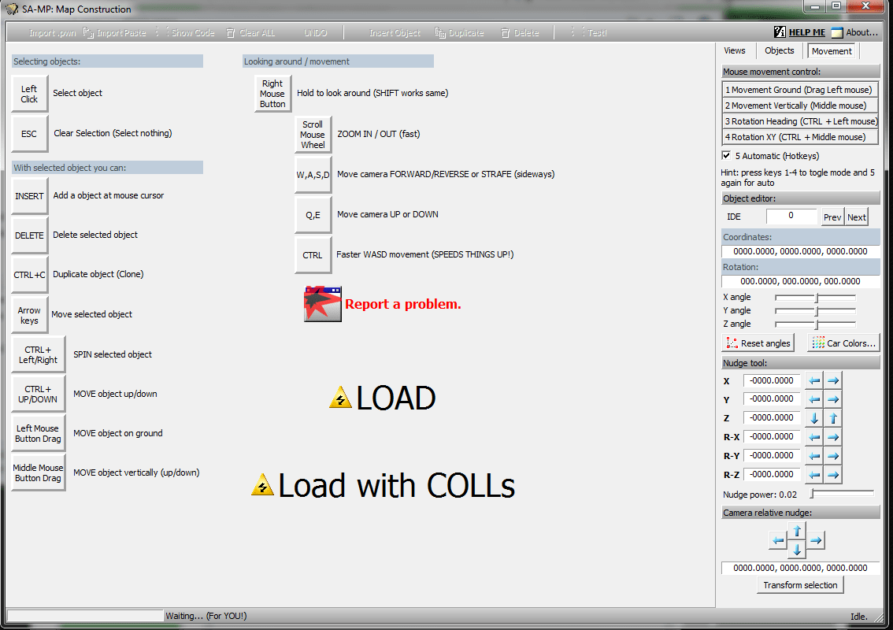Switch to the Views tab
Image resolution: width=893 pixels, height=630 pixels.
pos(734,50)
